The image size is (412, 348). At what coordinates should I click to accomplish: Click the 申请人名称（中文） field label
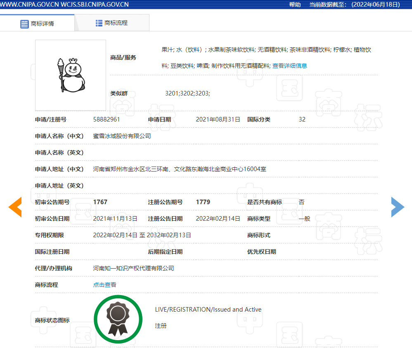pyautogui.click(x=59, y=136)
